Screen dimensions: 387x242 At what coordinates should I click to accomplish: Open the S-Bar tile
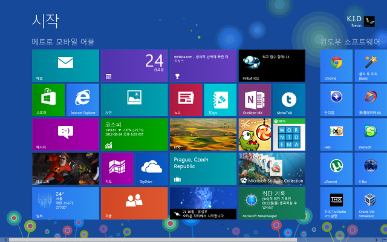371,169
